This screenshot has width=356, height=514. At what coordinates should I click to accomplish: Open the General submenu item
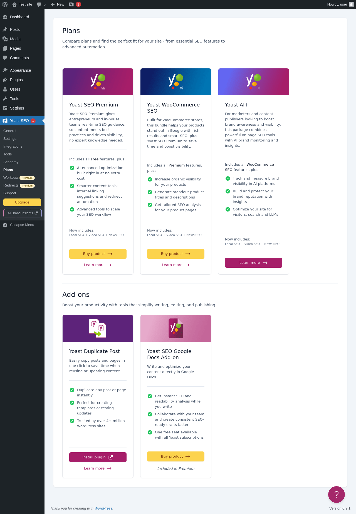(10, 131)
